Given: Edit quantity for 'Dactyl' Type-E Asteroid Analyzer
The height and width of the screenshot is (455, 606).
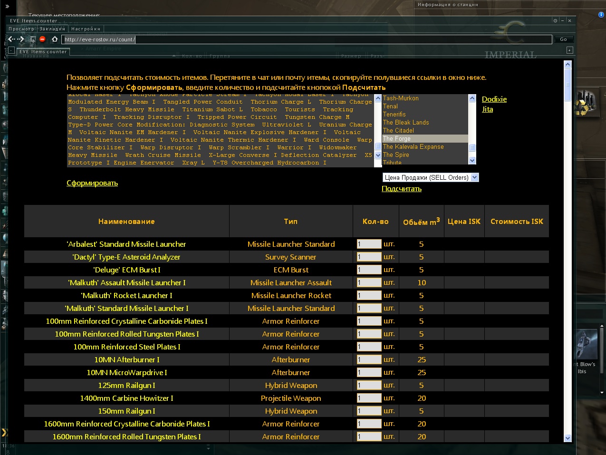Looking at the screenshot, I should click(369, 257).
